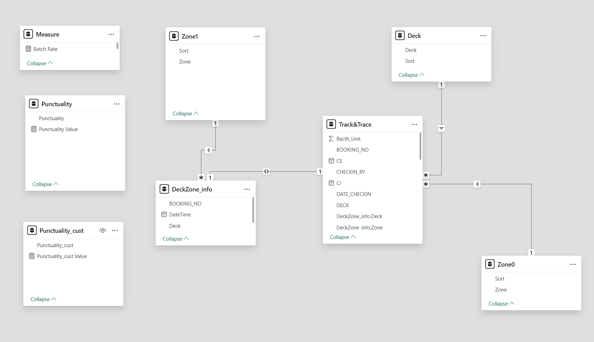Collapse the Punctuality_cust table
The width and height of the screenshot is (594, 342).
43,299
